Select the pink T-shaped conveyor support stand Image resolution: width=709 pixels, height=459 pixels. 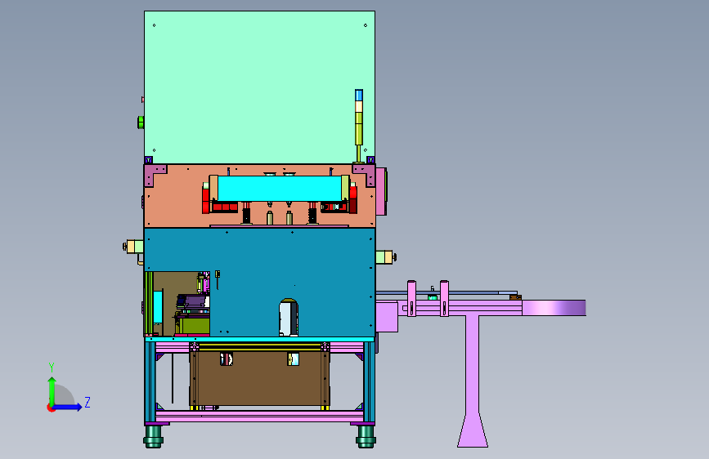point(473,380)
